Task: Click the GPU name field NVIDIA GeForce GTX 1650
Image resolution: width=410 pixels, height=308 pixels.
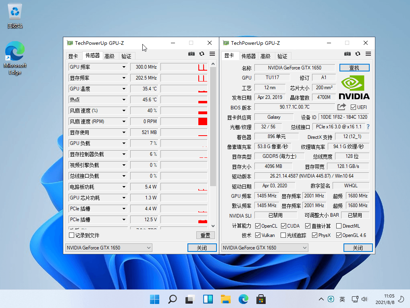Action: 295,68
